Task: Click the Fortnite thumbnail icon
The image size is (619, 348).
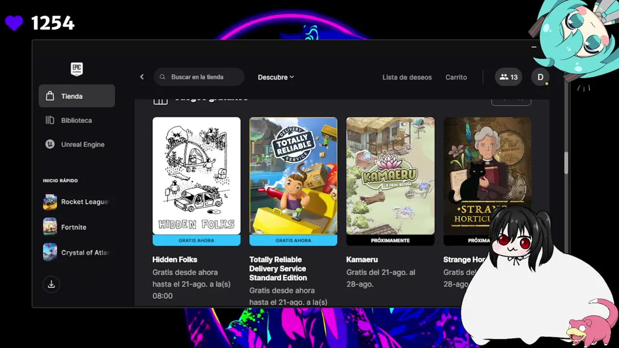Action: (x=50, y=227)
